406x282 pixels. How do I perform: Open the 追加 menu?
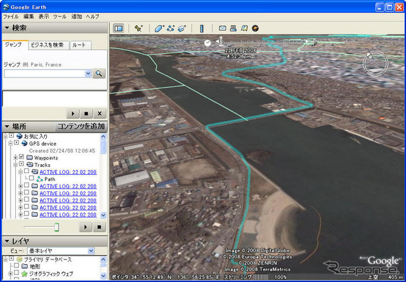coord(77,16)
